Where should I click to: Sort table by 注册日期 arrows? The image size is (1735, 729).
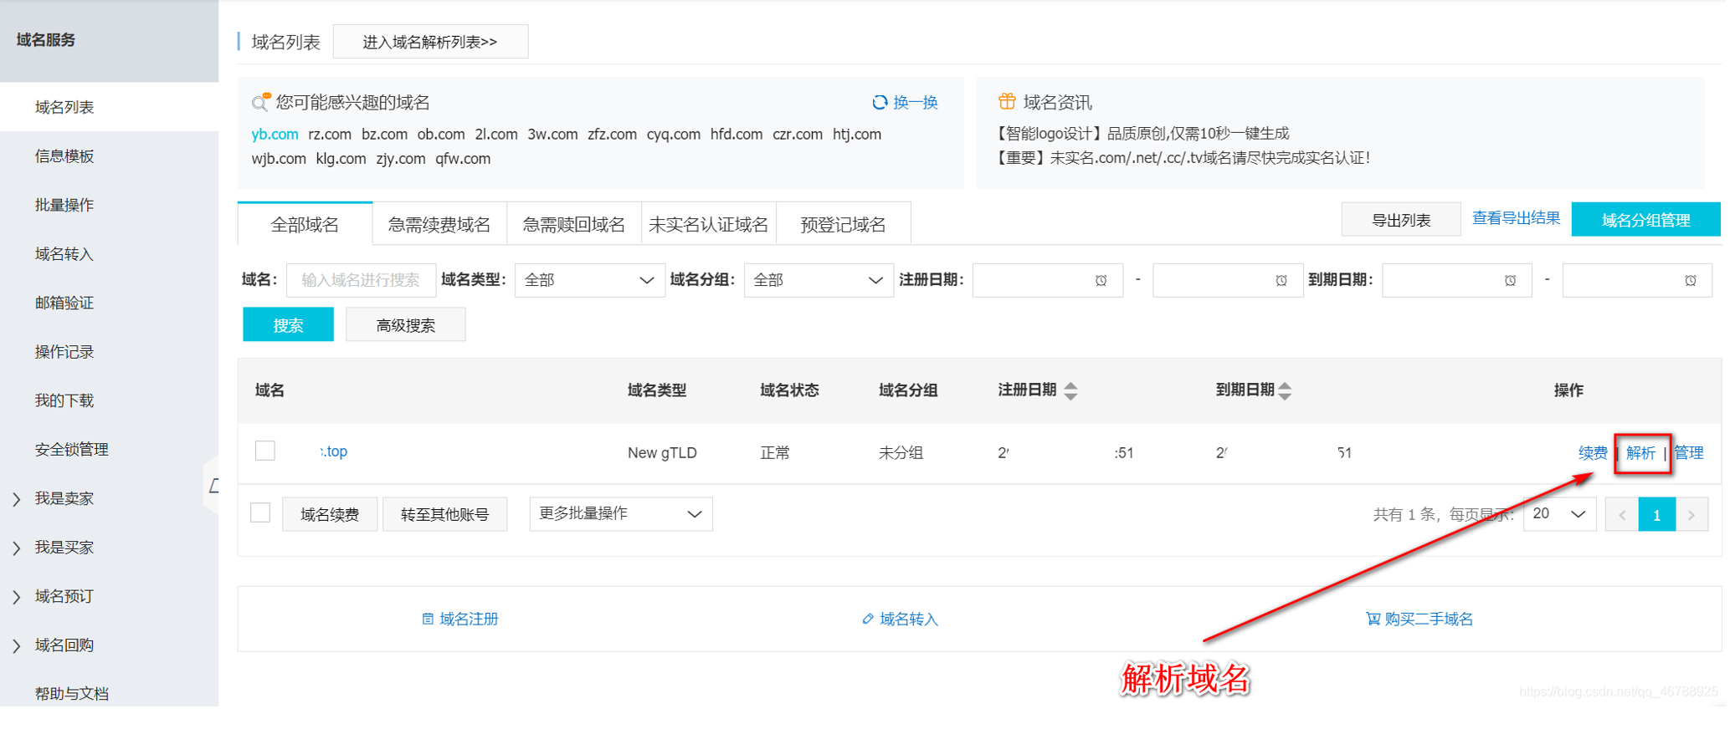1070,390
